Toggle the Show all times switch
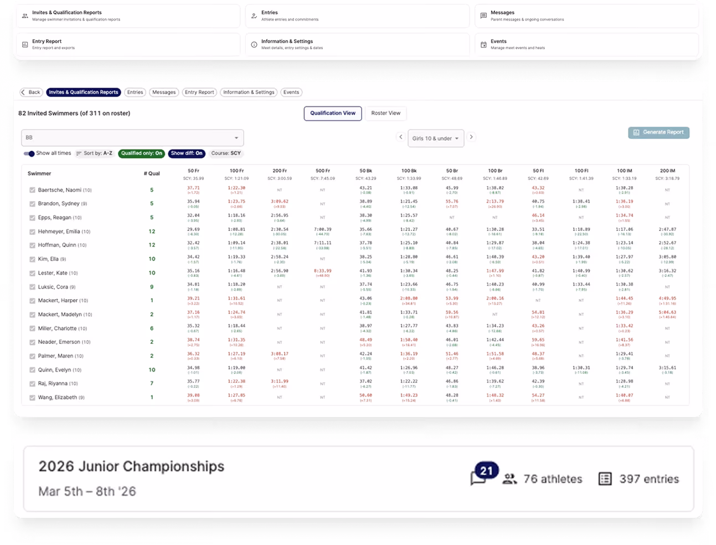This screenshot has height=545, width=716. click(x=29, y=153)
